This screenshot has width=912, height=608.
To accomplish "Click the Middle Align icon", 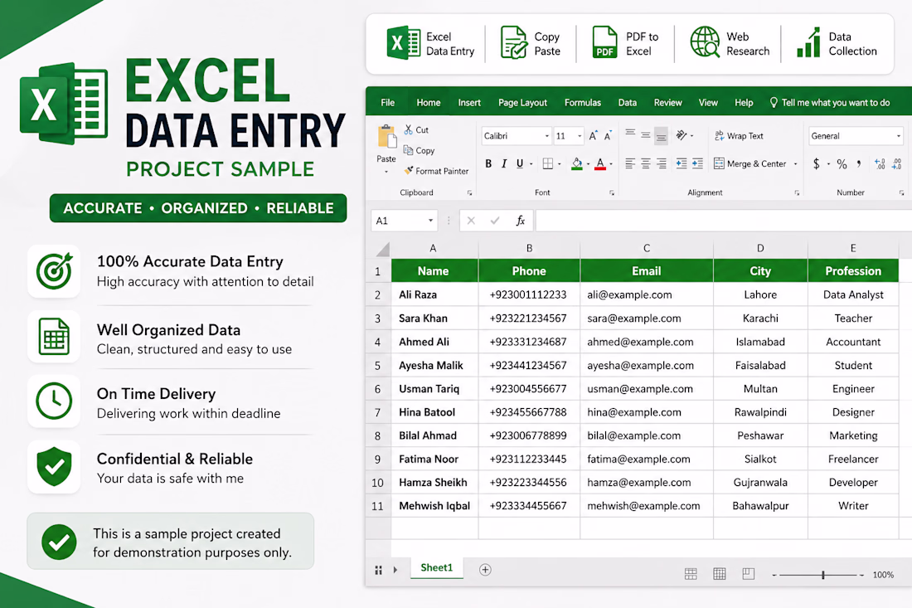I will tap(646, 135).
